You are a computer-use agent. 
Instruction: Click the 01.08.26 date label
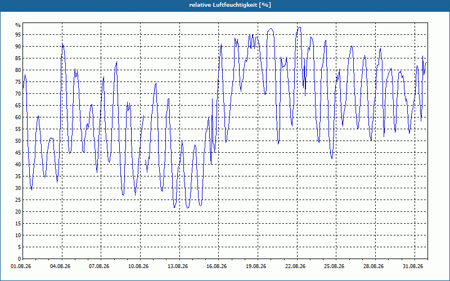click(21, 266)
